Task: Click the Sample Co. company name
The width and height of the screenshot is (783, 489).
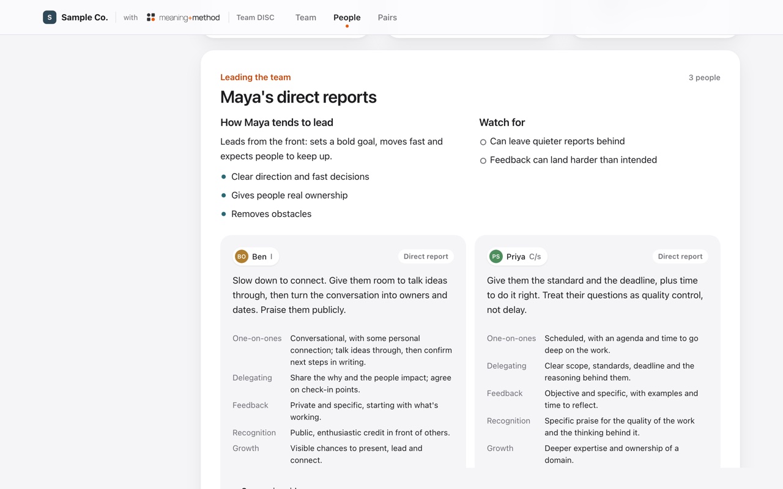Action: click(x=84, y=17)
